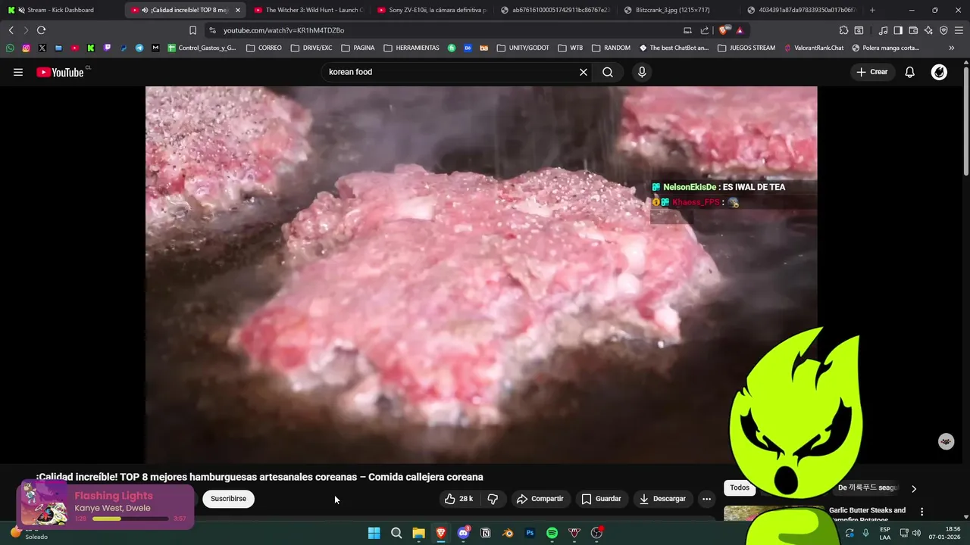
Task: Open the Brave playlist music note icon
Action: (x=883, y=30)
